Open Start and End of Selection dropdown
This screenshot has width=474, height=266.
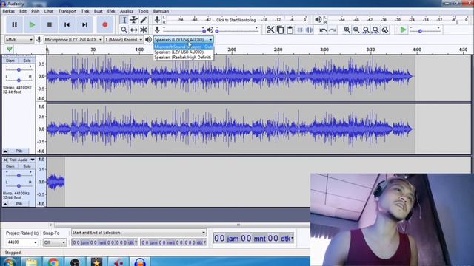pyautogui.click(x=138, y=233)
